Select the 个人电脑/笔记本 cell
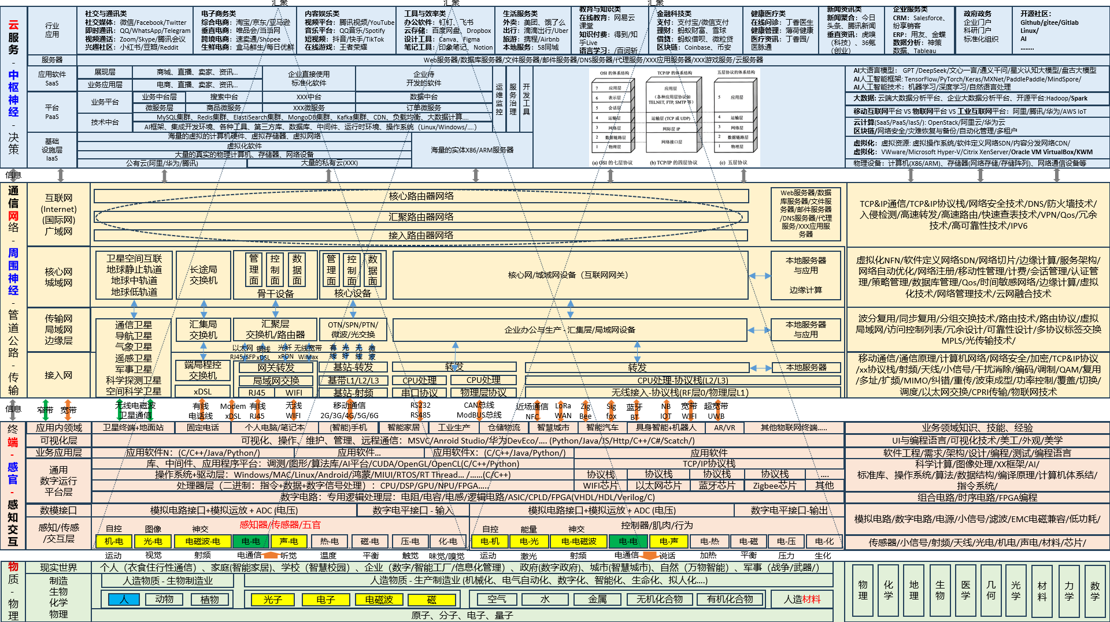The width and height of the screenshot is (1110, 622). [x=275, y=428]
